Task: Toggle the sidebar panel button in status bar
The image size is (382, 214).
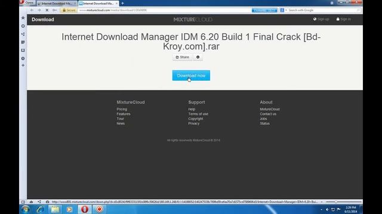Action: click(23, 202)
